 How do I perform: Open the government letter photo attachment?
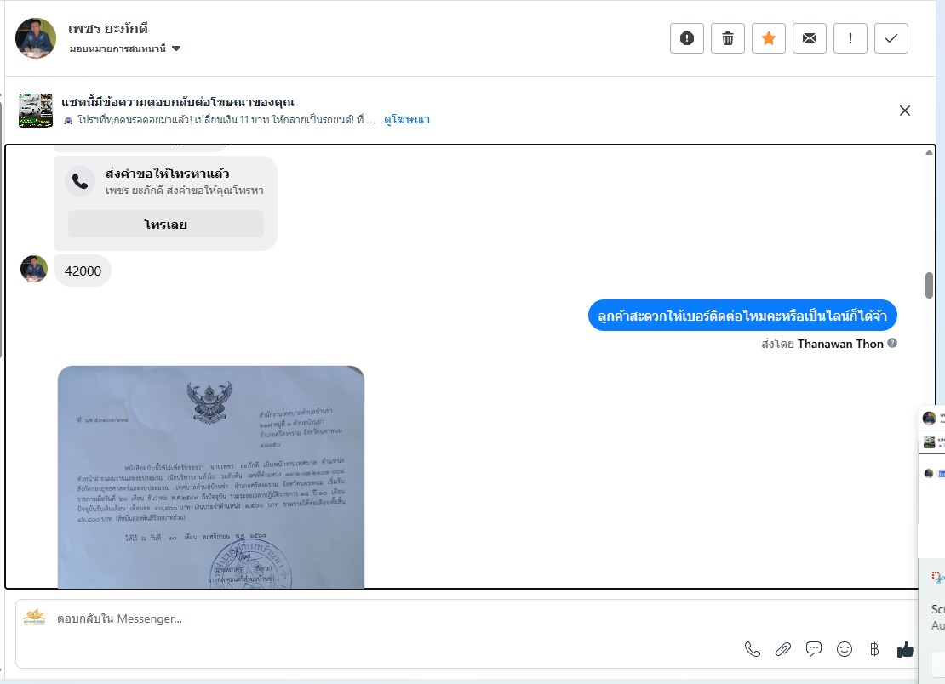(x=211, y=477)
